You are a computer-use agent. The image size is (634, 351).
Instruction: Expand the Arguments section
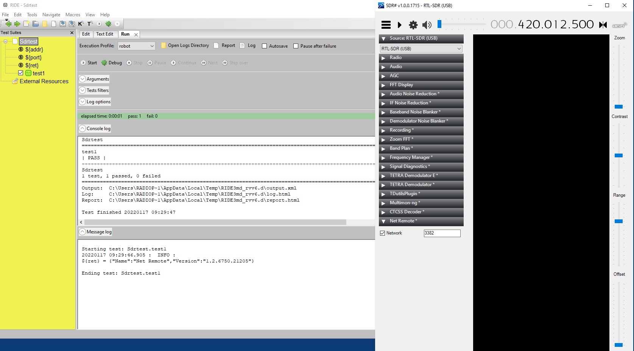(83, 79)
